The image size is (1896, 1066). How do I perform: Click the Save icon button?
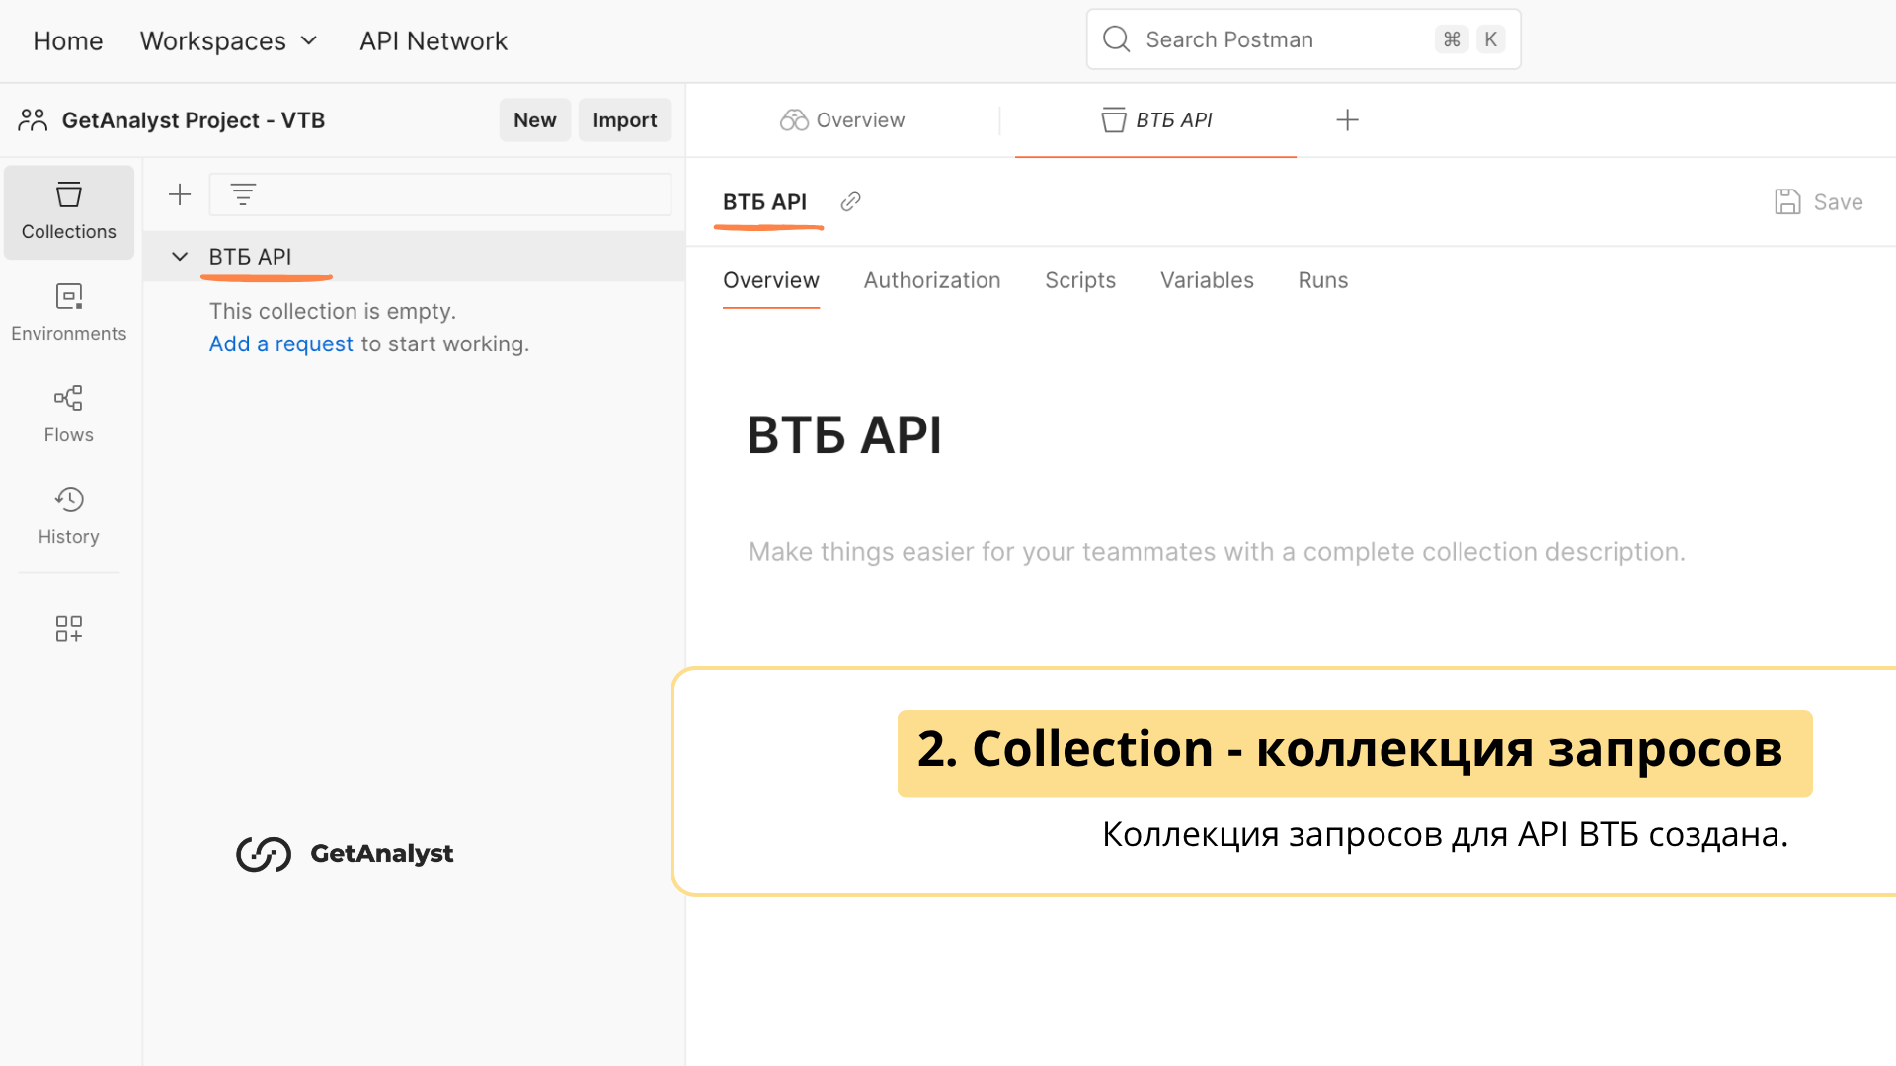(x=1818, y=202)
